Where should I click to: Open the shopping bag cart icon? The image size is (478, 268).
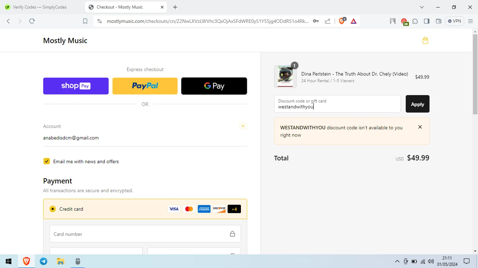(425, 40)
